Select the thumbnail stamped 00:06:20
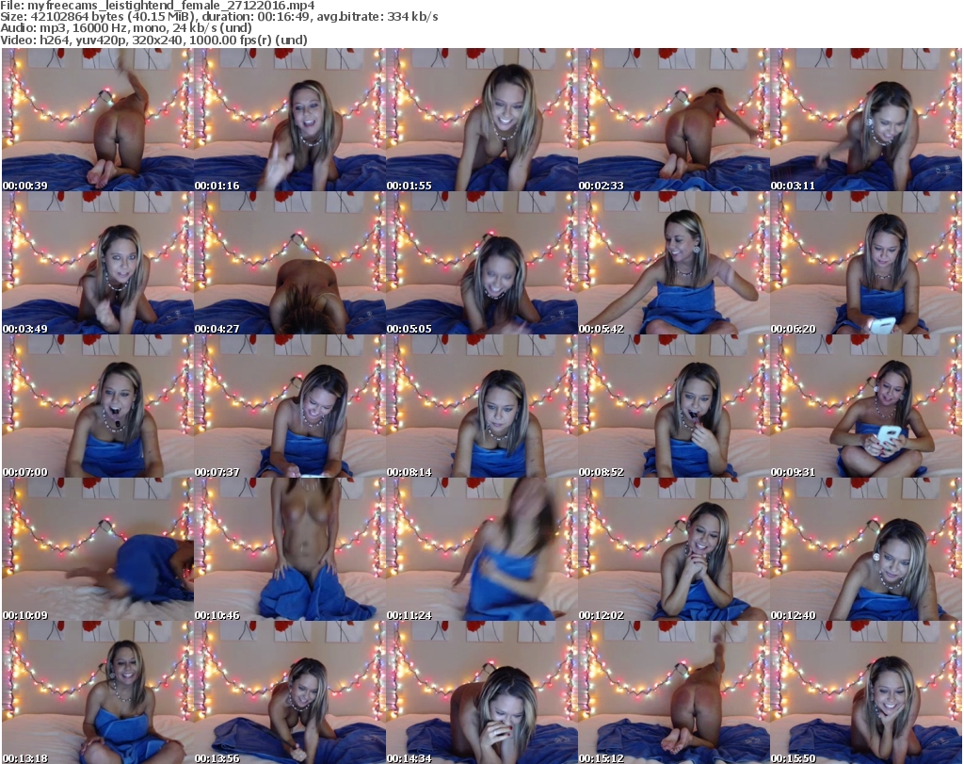Viewport: 964px width, 764px height. click(x=866, y=263)
